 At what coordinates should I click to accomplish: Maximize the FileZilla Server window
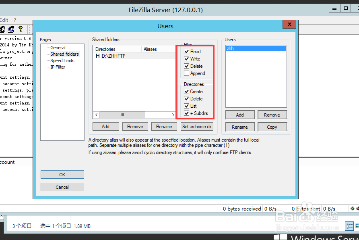point(346,8)
